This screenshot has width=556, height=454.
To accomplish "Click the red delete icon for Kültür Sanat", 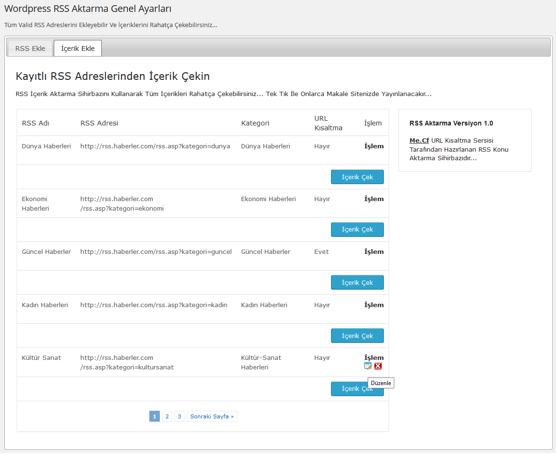I will click(378, 366).
